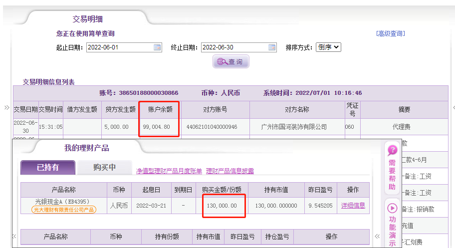Click the 光大理财有限责任公司产品 tag
The image size is (455, 248).
(64, 210)
